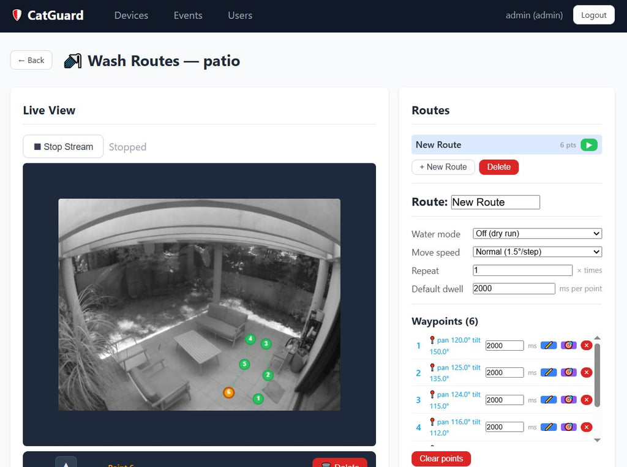The image size is (627, 467).
Task: Edit waypoint 3 with pencil icon
Action: [549, 400]
